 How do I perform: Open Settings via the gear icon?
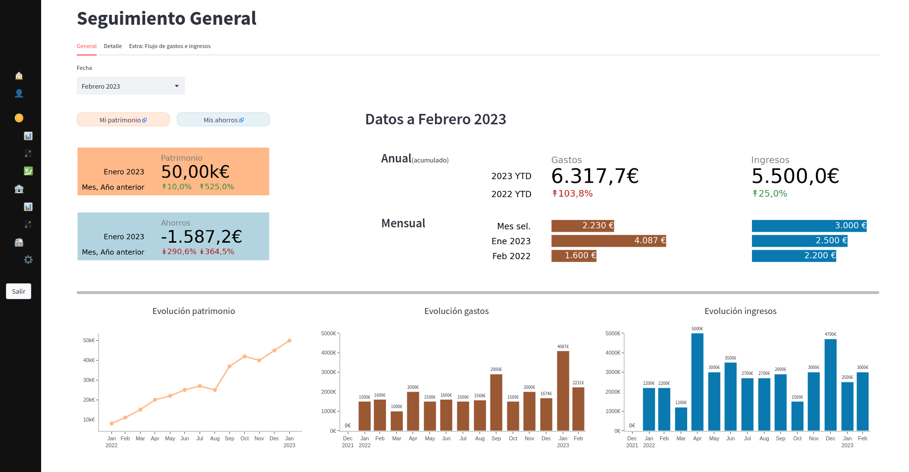(x=28, y=260)
